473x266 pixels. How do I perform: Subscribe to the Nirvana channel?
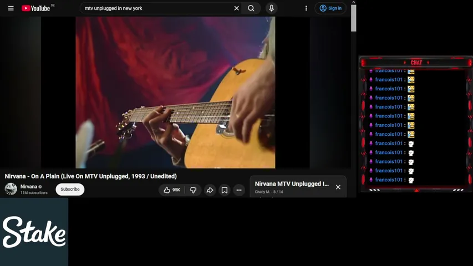pyautogui.click(x=70, y=190)
